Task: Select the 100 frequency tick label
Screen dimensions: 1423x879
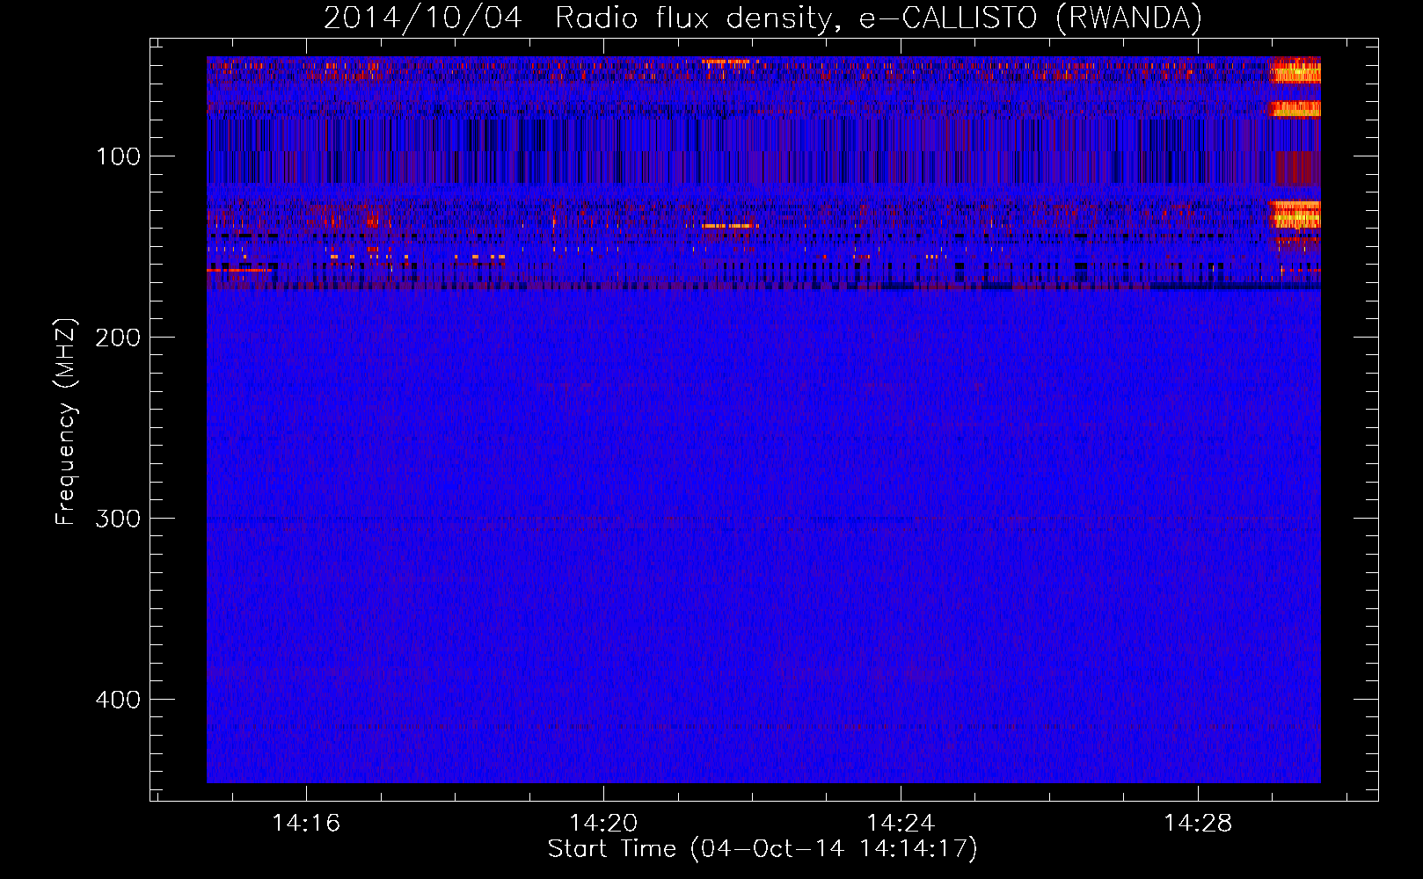Action: pos(119,156)
